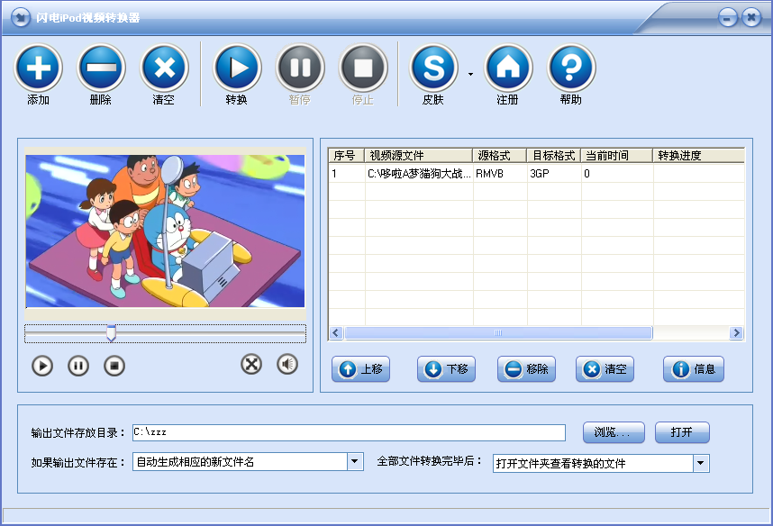Minimize the 闪电iPod视频转换器 window
Screen dimensions: 773x526
[x=728, y=18]
